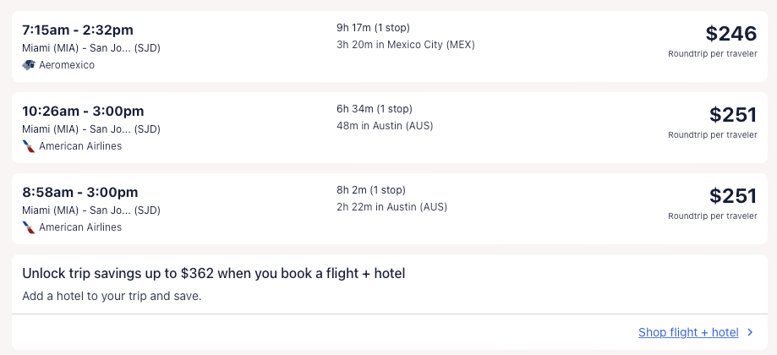
Task: Click American Airlines logo on 10:26am flight
Action: [x=29, y=146]
